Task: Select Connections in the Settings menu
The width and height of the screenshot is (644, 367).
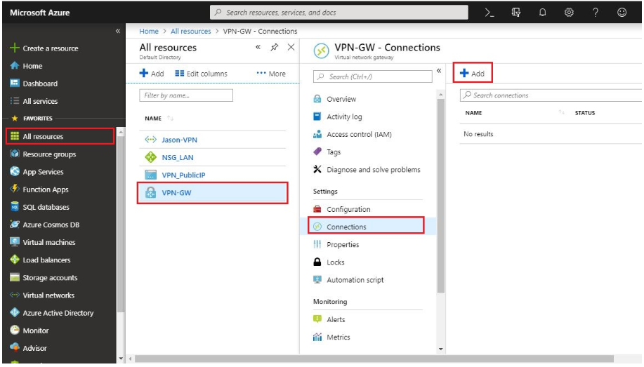Action: coord(346,227)
